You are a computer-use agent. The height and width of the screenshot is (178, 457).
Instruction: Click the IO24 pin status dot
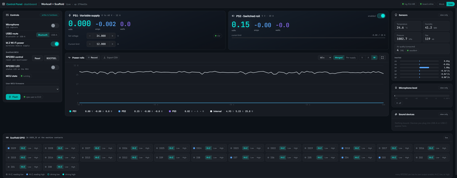click(x=194, y=148)
